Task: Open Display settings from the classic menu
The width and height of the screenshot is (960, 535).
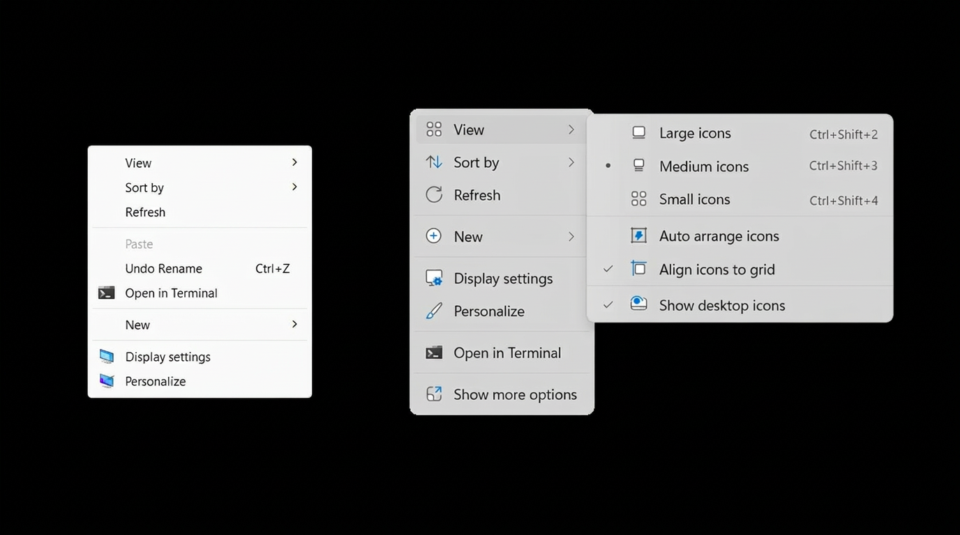Action: pyautogui.click(x=200, y=357)
